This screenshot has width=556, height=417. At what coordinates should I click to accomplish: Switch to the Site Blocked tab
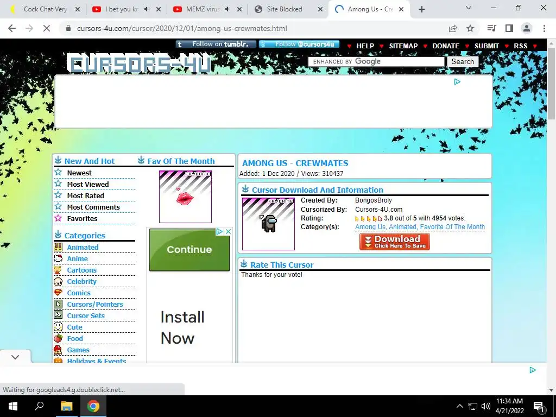(285, 9)
